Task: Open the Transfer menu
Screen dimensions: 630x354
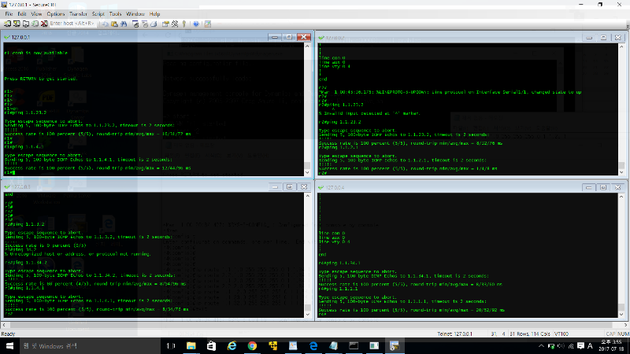Action: 78,14
